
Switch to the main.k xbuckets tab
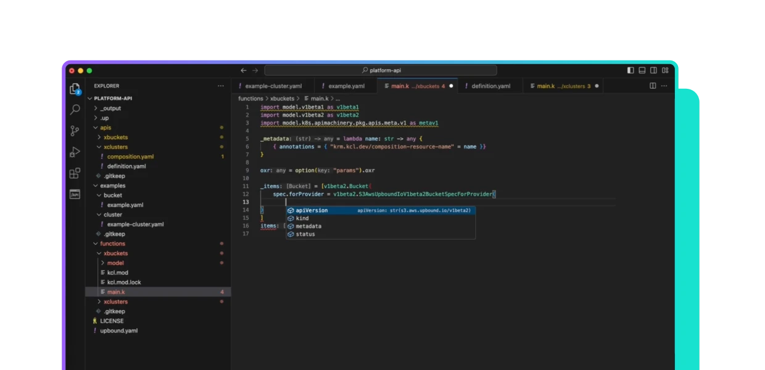[x=417, y=86]
